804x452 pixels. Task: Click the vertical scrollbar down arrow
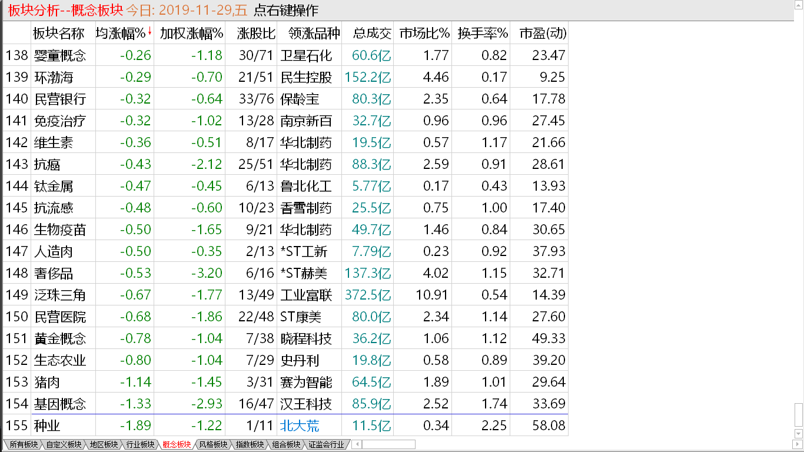[799, 435]
